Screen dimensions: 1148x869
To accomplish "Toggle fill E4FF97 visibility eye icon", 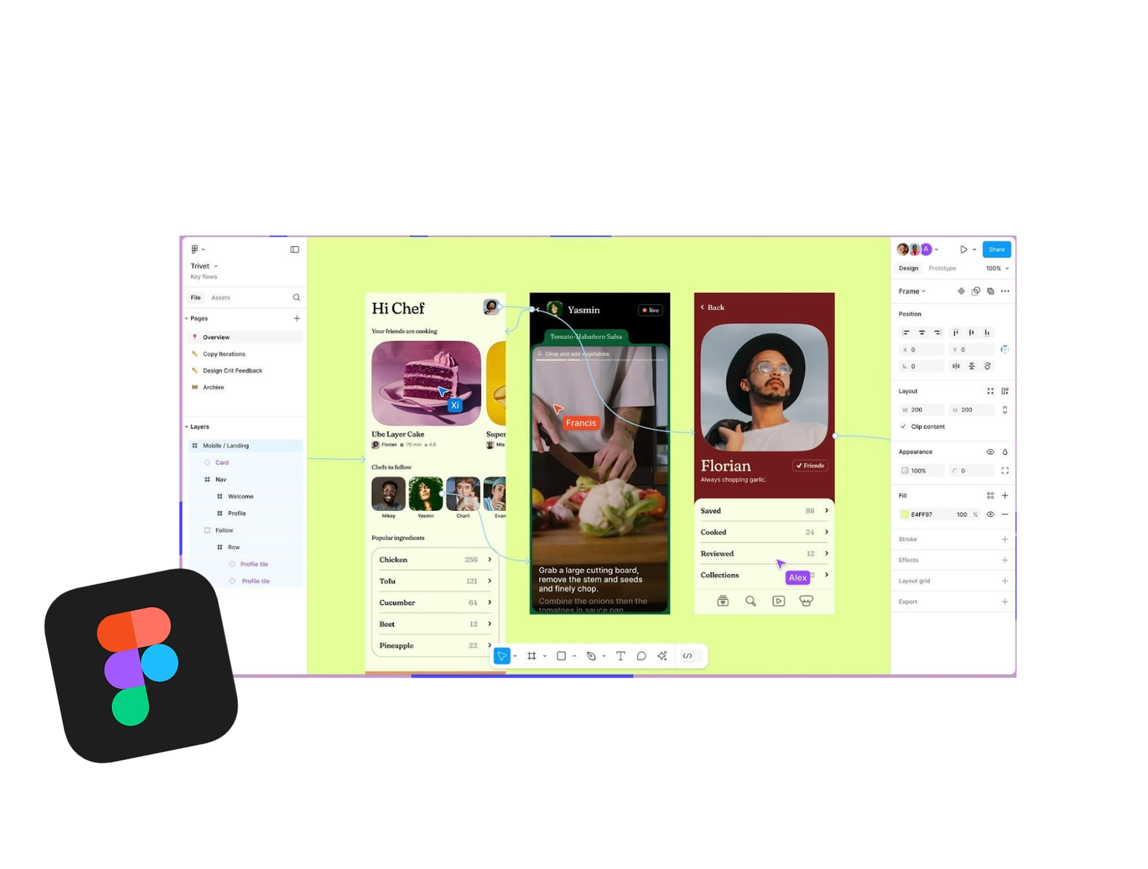I will (x=990, y=515).
